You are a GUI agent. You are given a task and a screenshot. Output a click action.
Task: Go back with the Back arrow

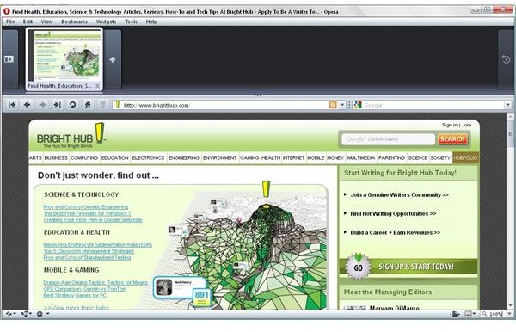tap(28, 105)
